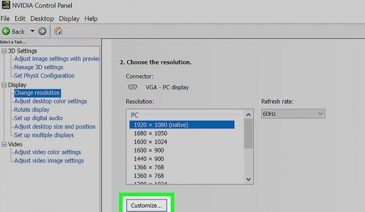Collapse the 3D Settings tree node
The height and width of the screenshot is (212, 365).
tap(4, 51)
